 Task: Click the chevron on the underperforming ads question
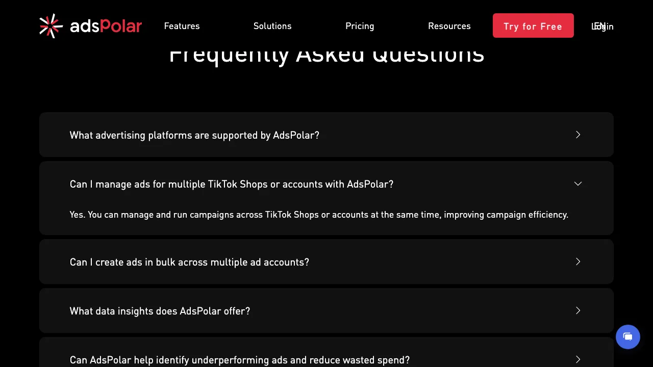(x=578, y=359)
